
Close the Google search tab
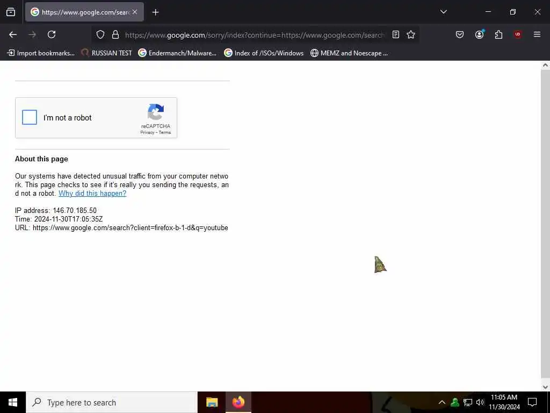(135, 12)
